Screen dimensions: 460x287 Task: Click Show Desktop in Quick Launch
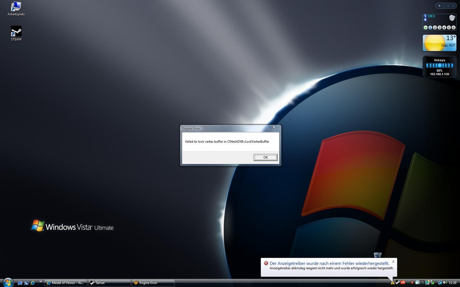[20, 283]
